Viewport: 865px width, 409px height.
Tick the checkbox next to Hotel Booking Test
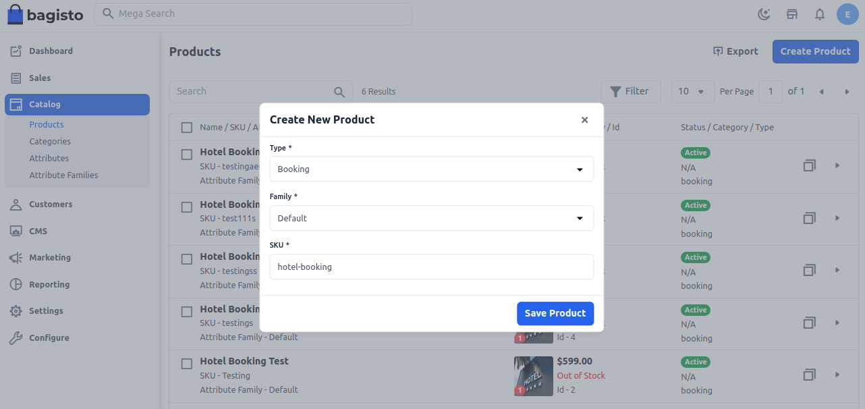186,363
